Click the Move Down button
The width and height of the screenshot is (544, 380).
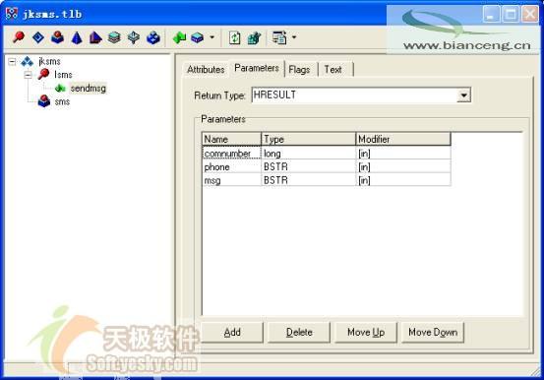[x=433, y=333]
